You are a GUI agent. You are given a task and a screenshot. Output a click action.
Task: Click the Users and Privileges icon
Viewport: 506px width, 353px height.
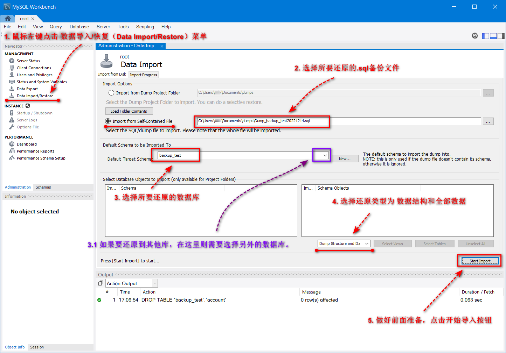tap(12, 75)
